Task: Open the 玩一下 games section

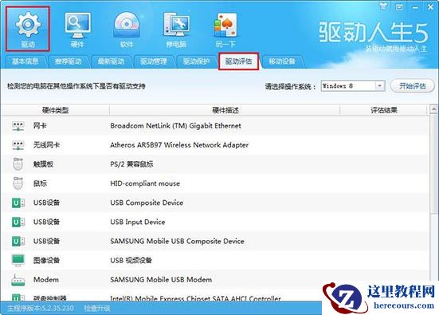Action: tap(225, 30)
